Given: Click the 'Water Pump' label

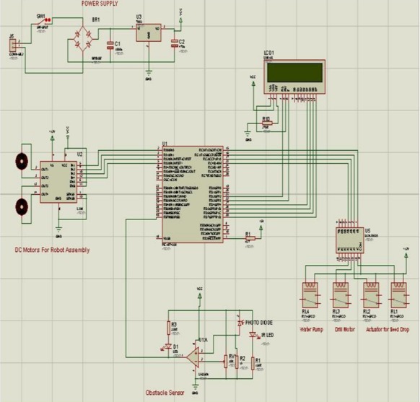Looking at the screenshot, I should [x=311, y=329].
